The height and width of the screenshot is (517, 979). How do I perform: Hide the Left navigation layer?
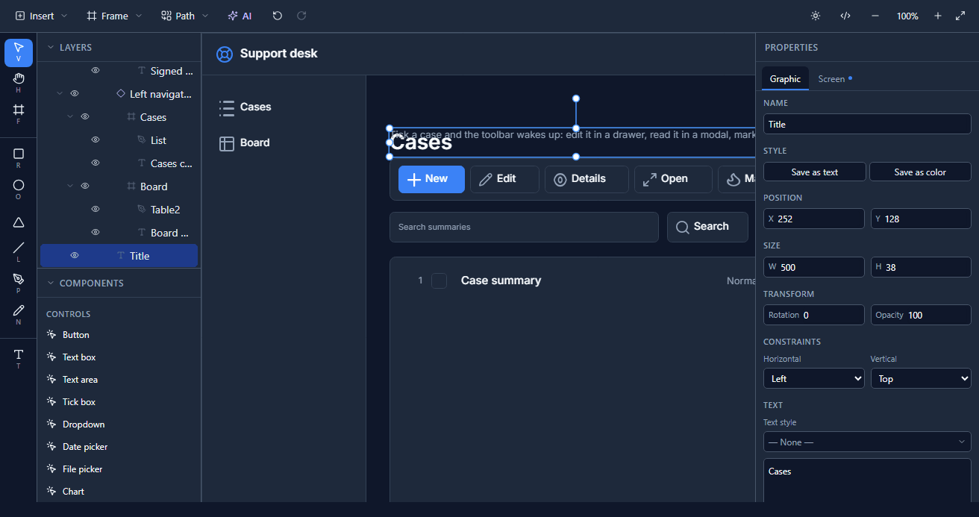(x=75, y=94)
